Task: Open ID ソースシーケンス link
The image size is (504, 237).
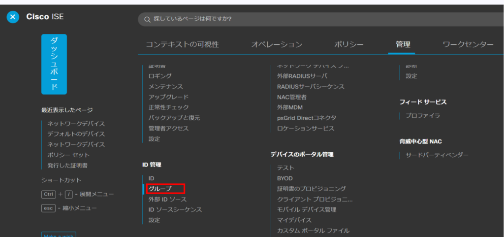Action: (x=175, y=209)
